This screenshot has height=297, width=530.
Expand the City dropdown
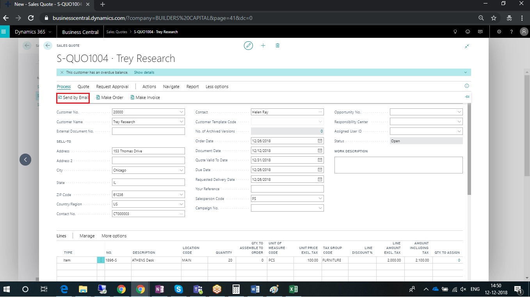(181, 170)
